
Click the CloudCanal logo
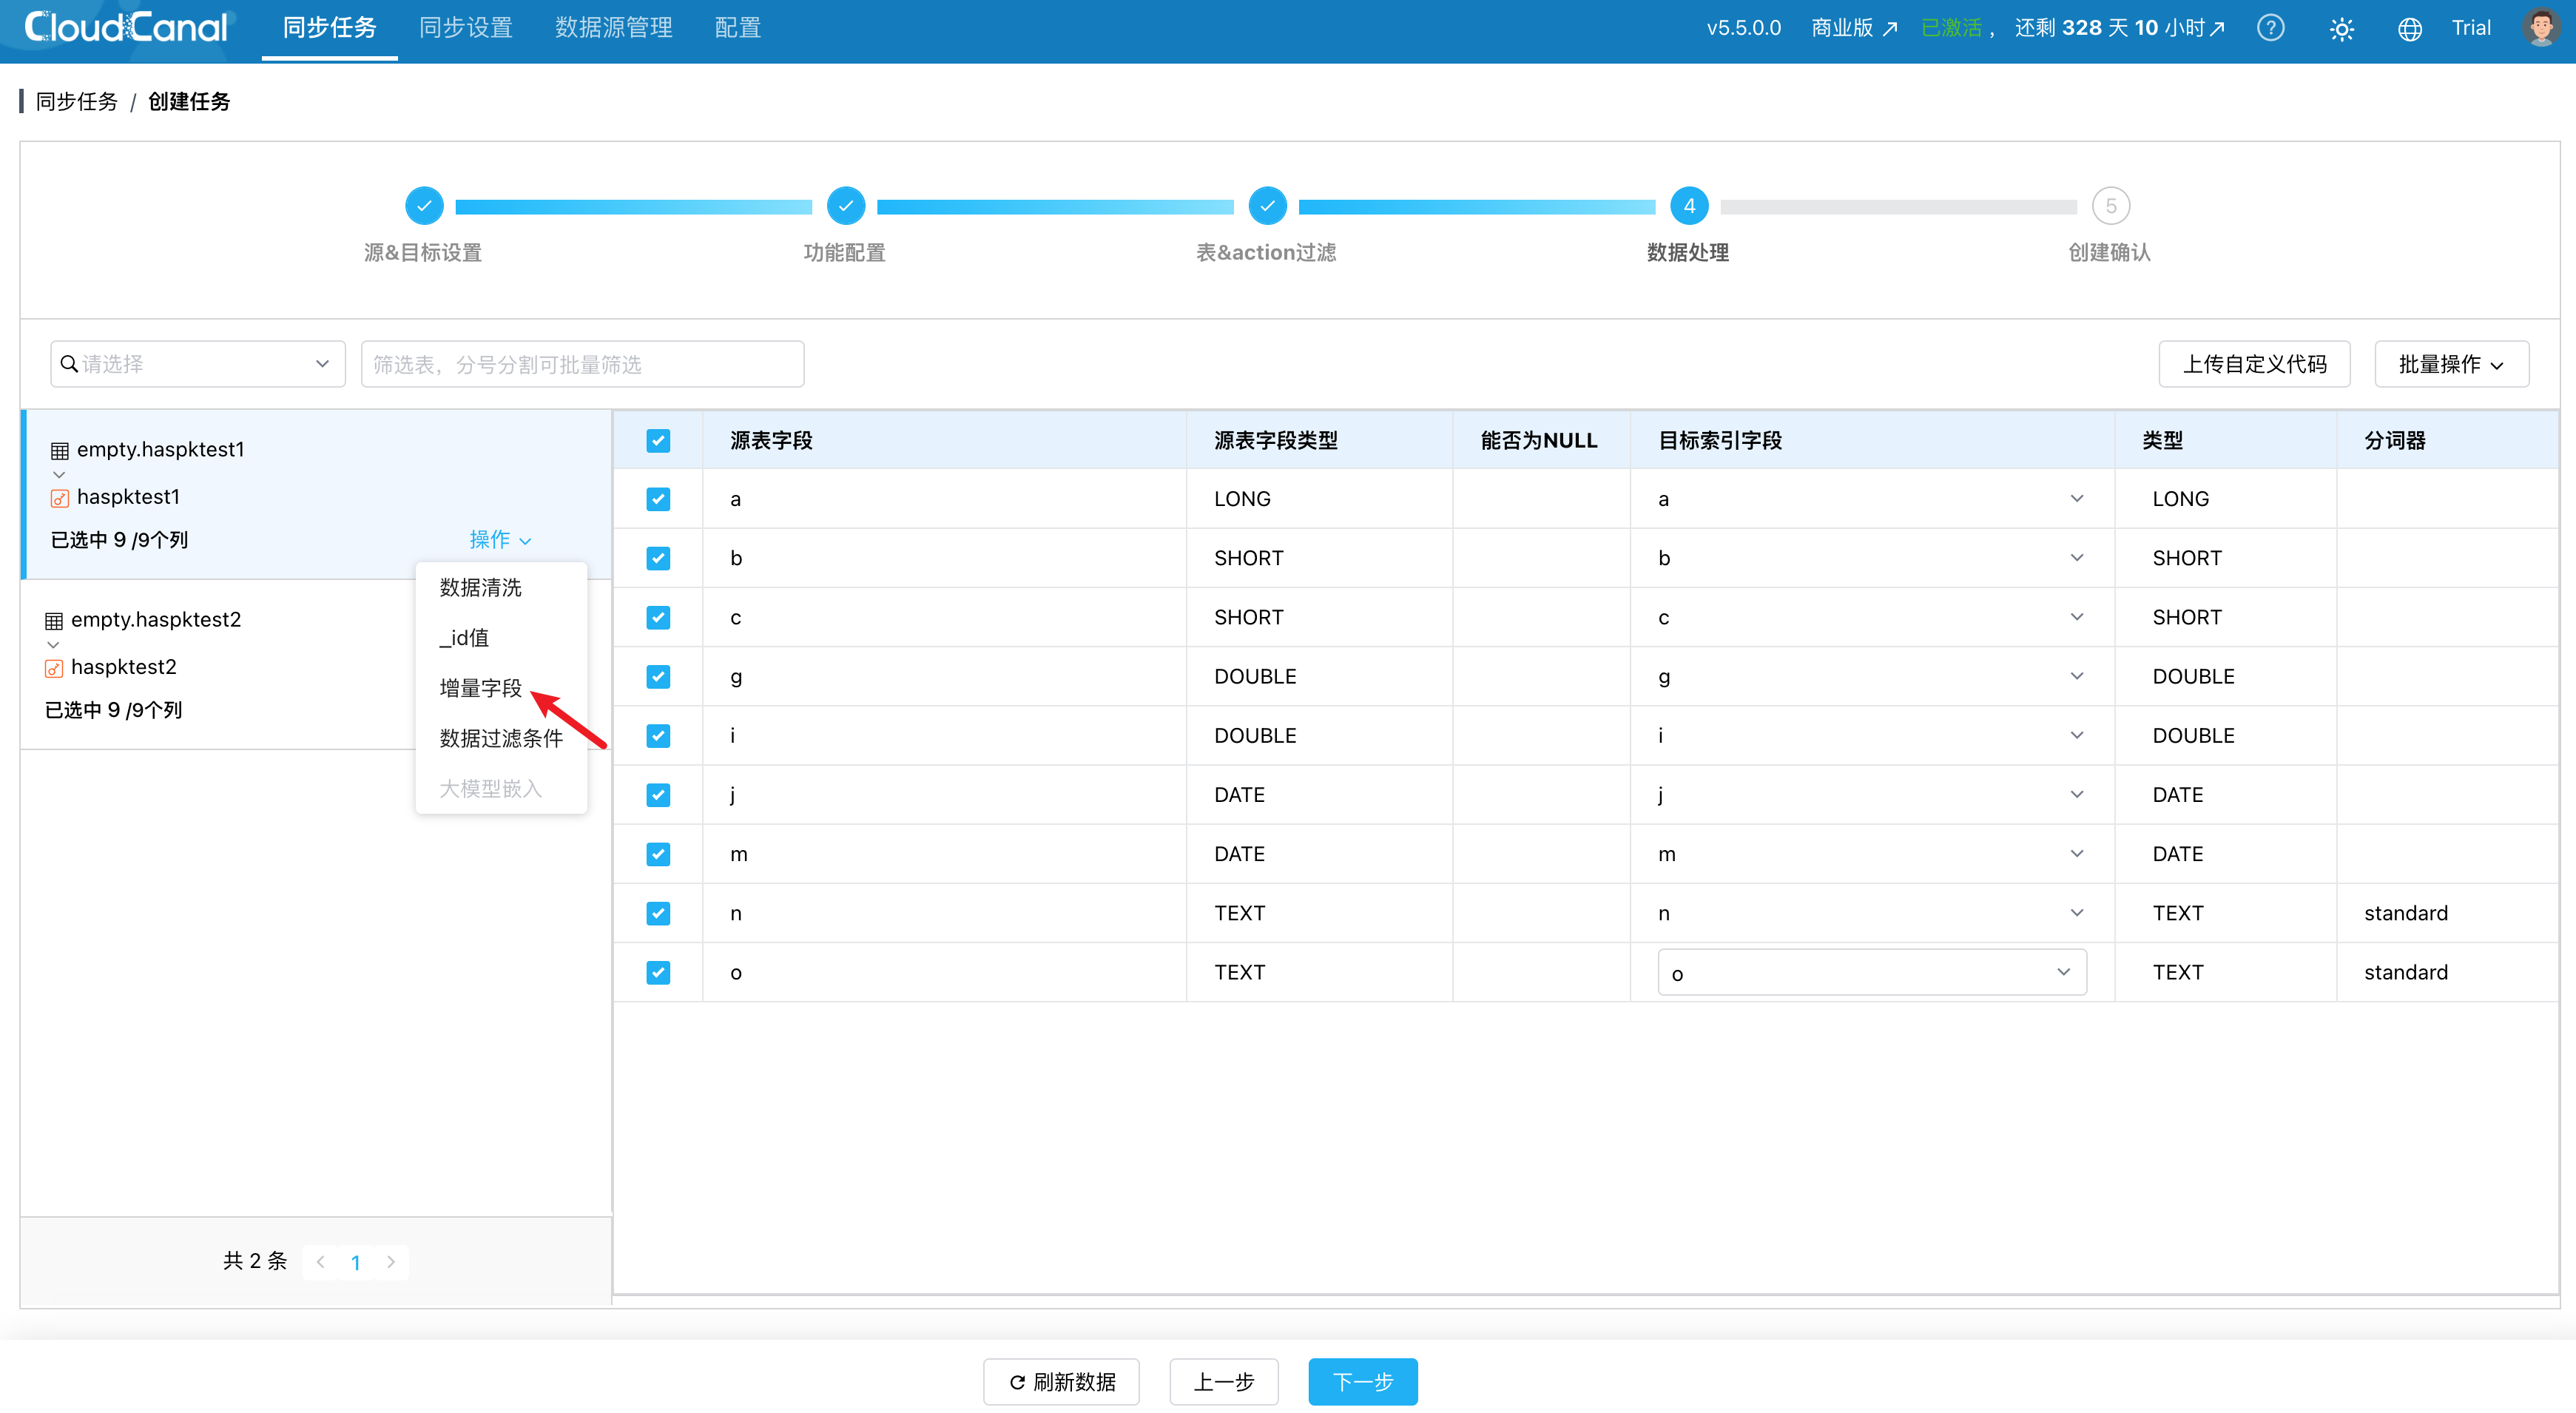coord(126,28)
